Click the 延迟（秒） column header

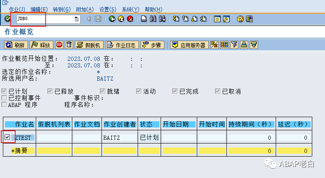[294, 124]
